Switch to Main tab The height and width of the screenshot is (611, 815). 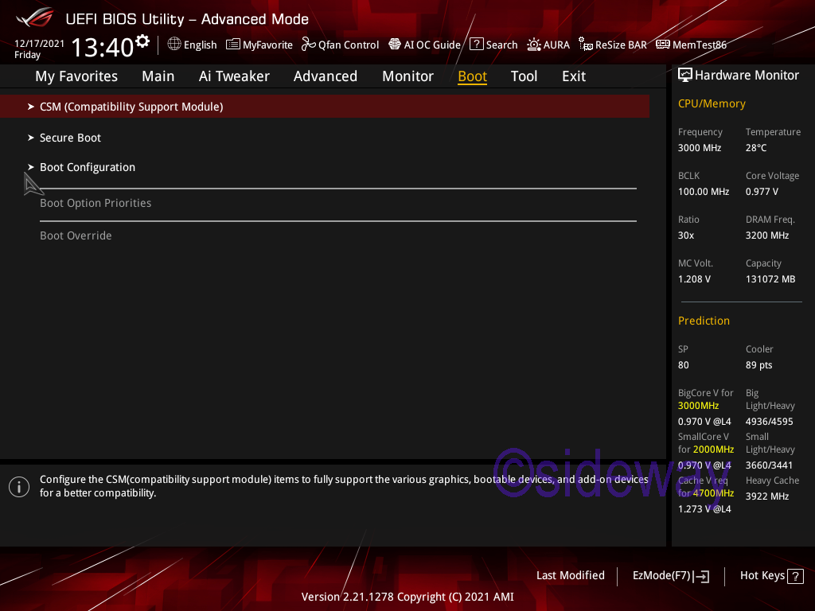coord(158,76)
